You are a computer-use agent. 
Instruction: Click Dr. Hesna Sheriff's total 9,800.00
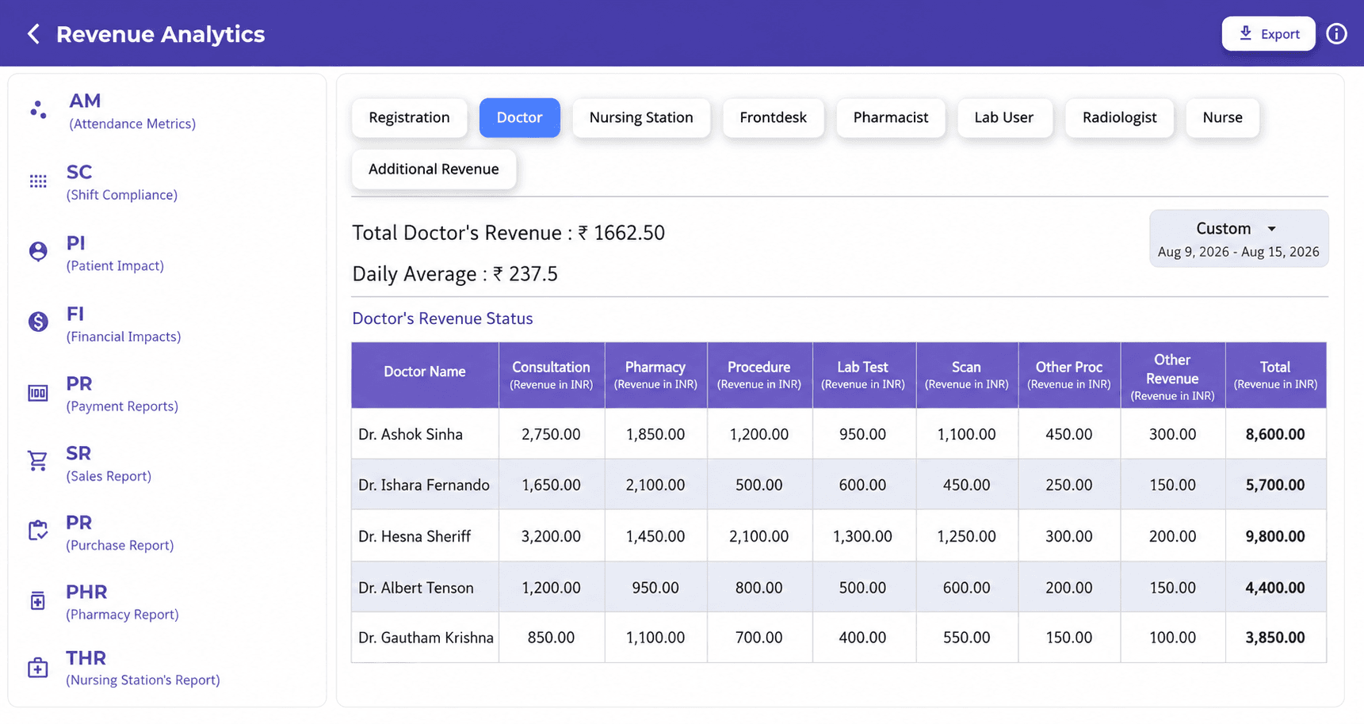[1275, 536]
